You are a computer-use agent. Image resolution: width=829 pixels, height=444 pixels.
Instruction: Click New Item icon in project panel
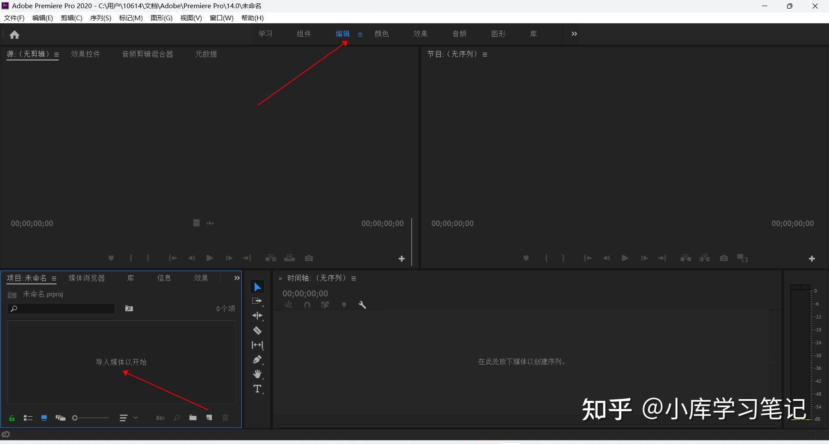point(209,418)
